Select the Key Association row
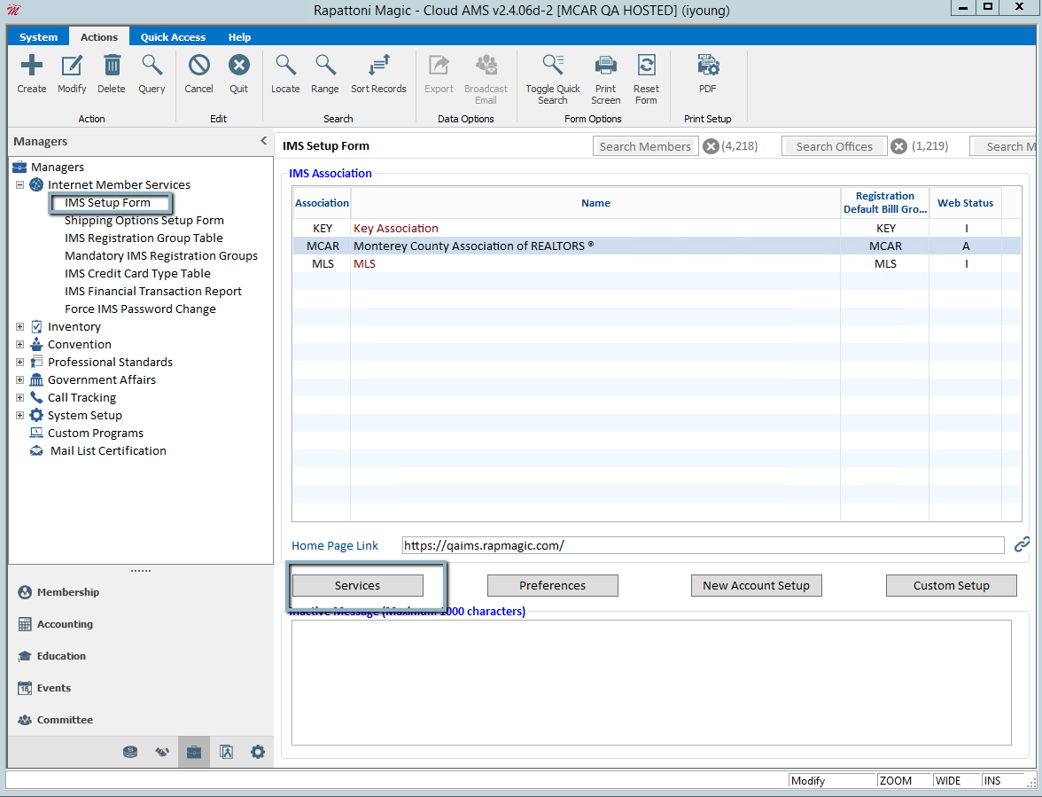Viewport: 1042px width, 797px height. [657, 228]
